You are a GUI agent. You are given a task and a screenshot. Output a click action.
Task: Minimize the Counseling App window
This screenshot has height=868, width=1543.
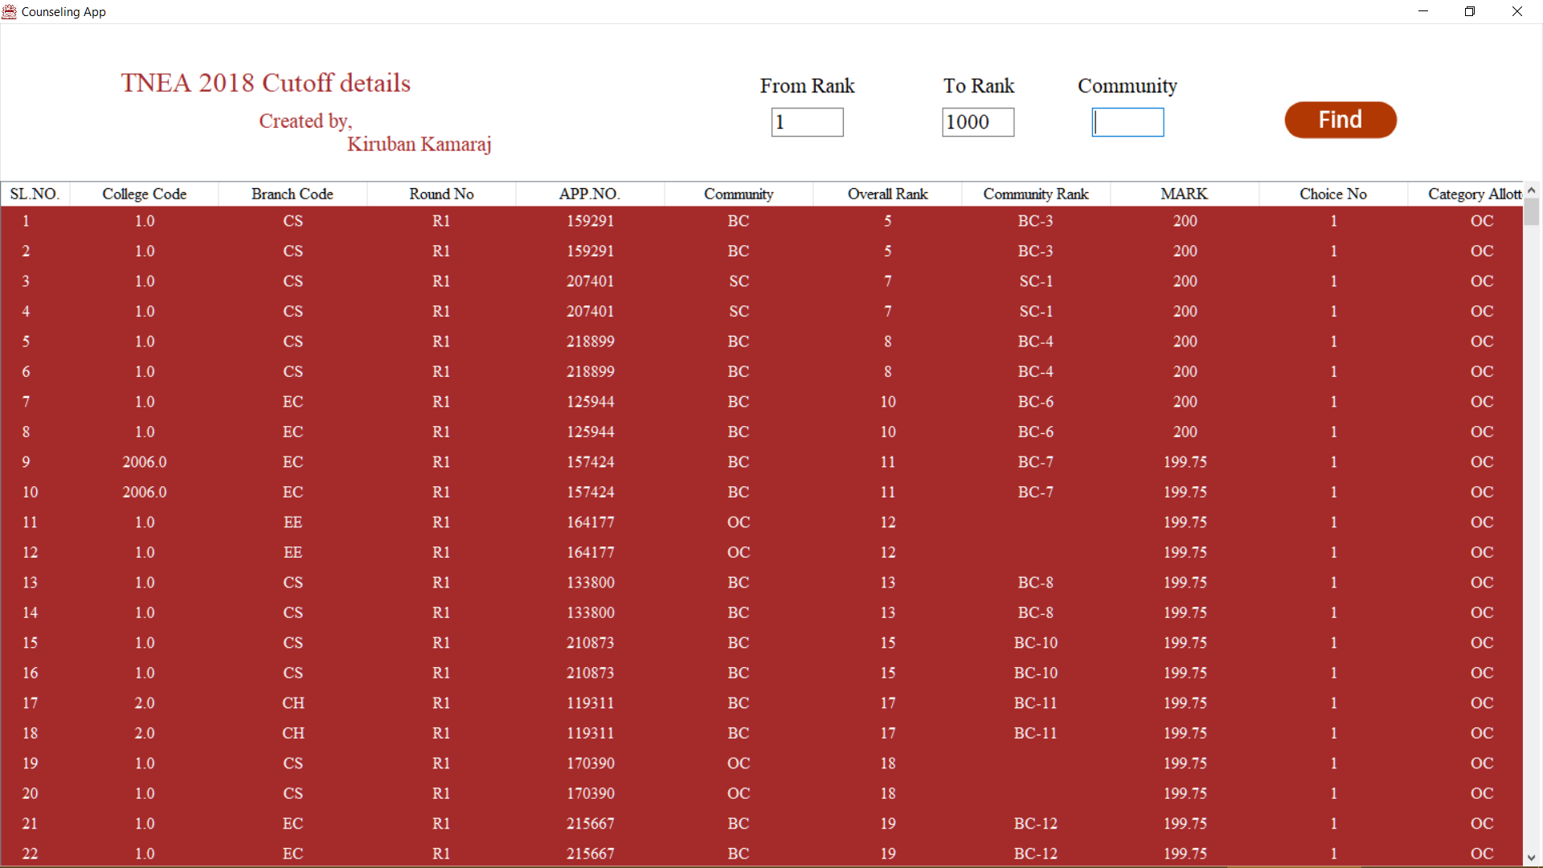click(x=1423, y=11)
